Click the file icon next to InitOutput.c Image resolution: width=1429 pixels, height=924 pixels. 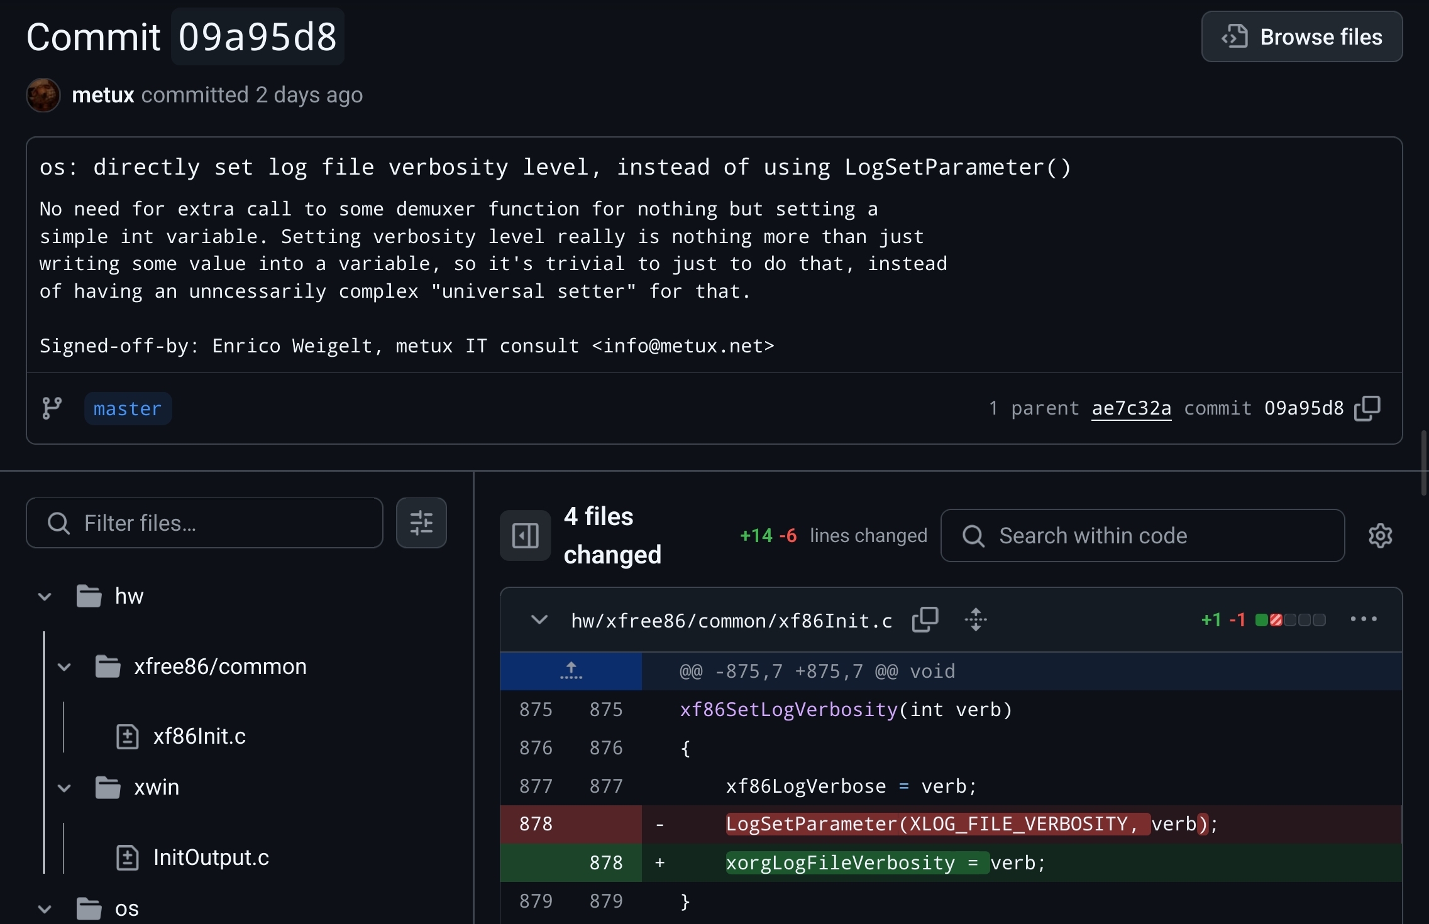coord(128,857)
